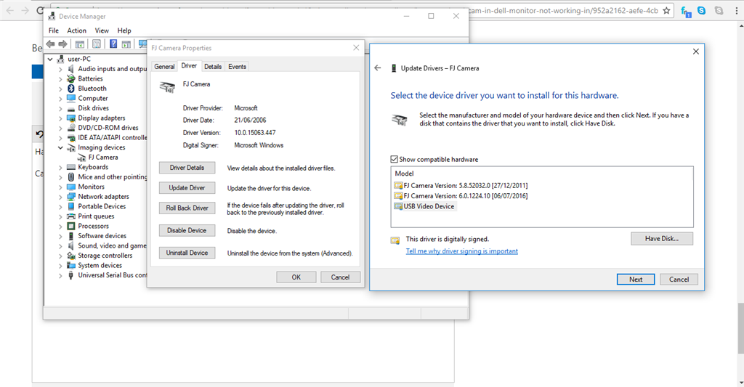744x387 pixels.
Task: Expand the DVD/CD-ROM drives node
Action: (60, 128)
